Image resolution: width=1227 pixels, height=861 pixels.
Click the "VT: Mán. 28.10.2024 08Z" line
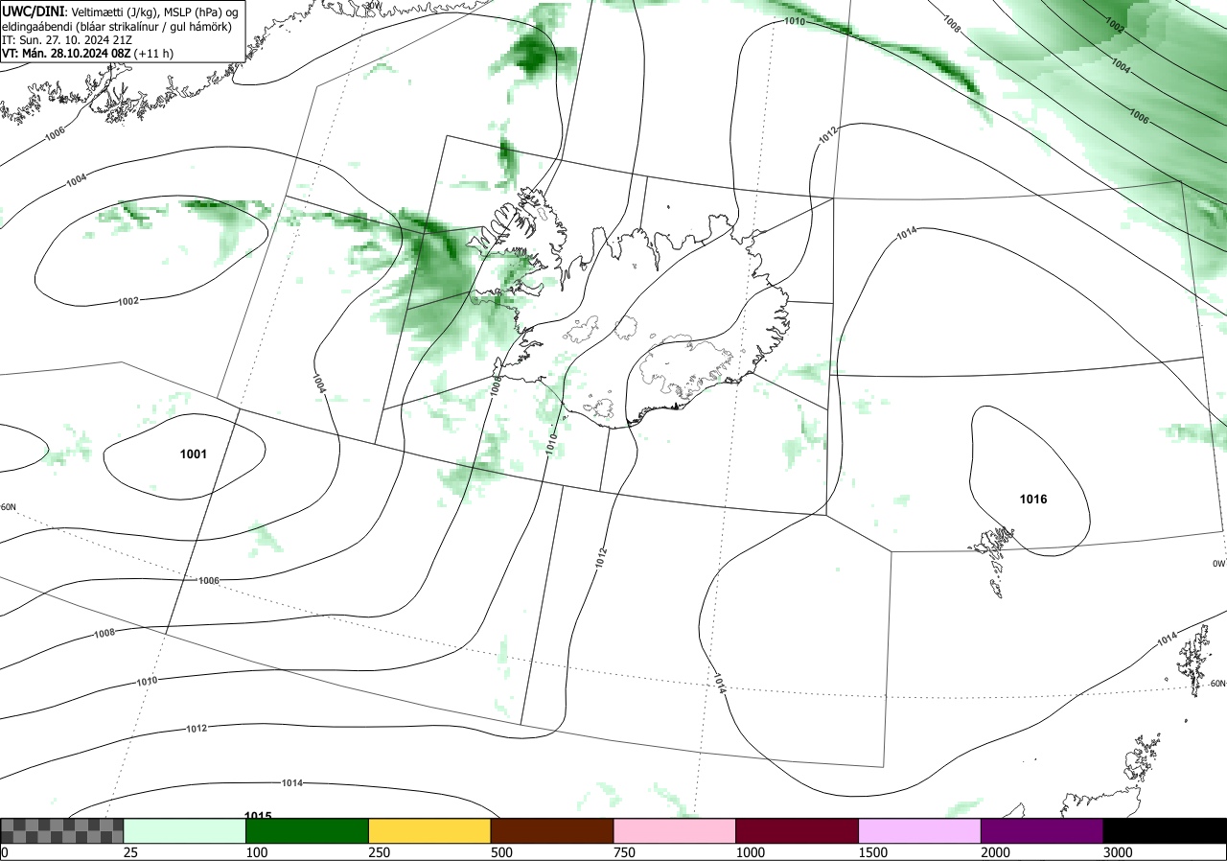[87, 54]
